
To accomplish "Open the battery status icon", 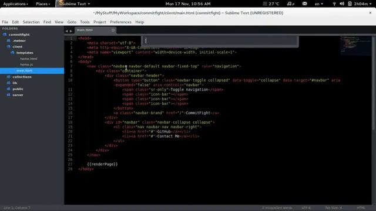I will tap(350, 4).
